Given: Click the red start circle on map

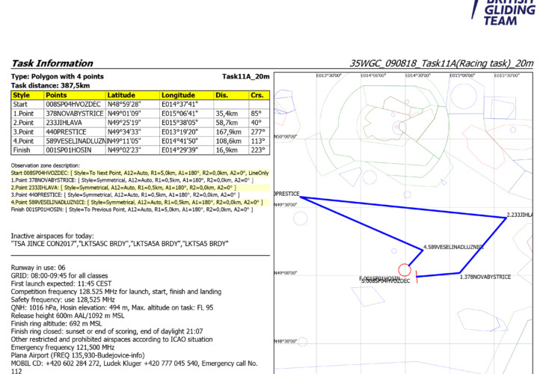Looking at the screenshot, I should click(x=404, y=269).
